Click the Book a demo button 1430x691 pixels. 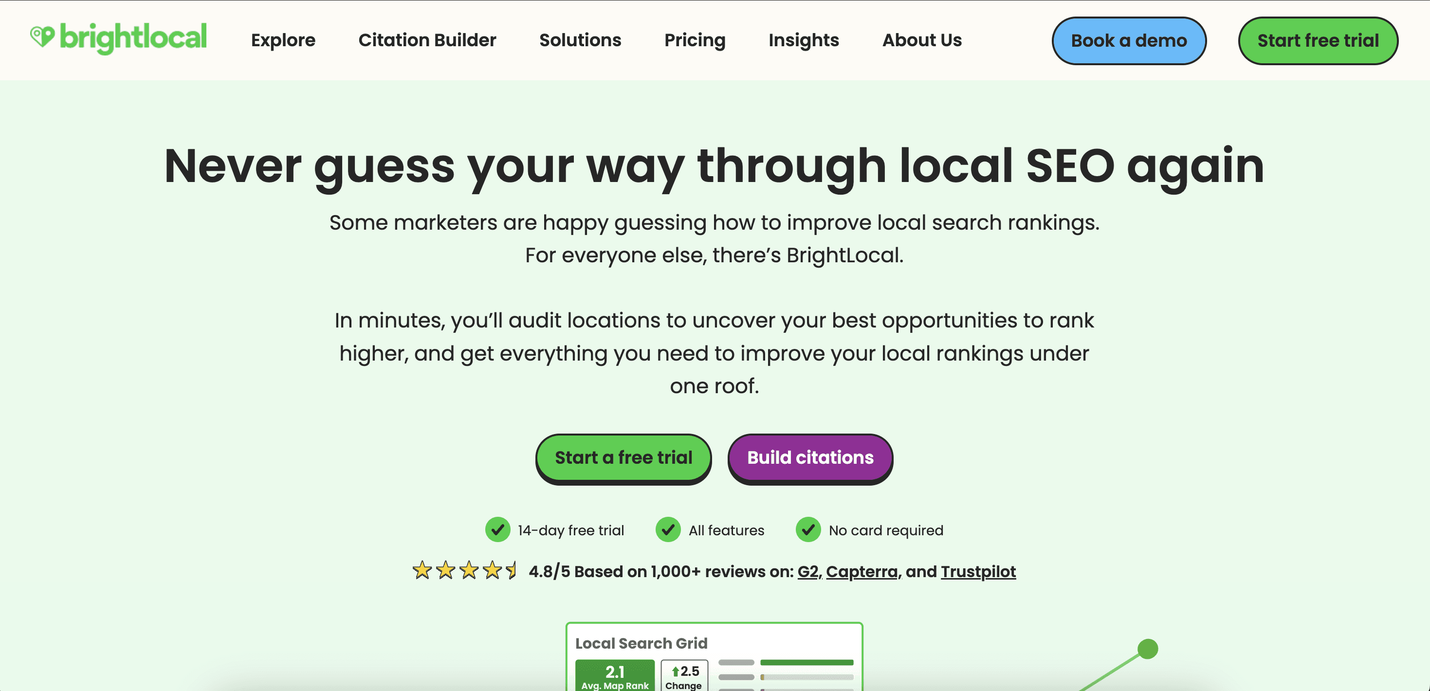tap(1129, 39)
